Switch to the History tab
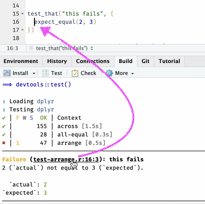 (57, 61)
